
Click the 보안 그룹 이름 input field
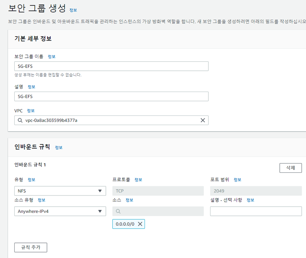111,66
